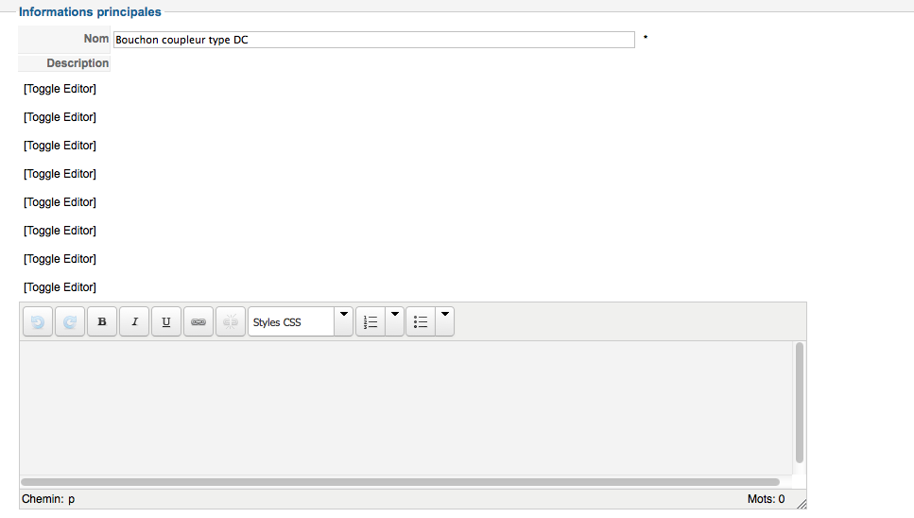This screenshot has height=518, width=914.
Task: Click the editor vertical scrollbar
Action: point(800,403)
